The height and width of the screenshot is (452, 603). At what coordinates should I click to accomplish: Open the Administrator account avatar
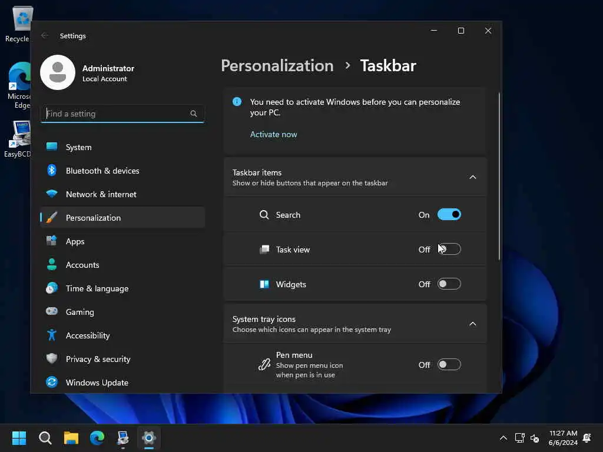click(58, 72)
